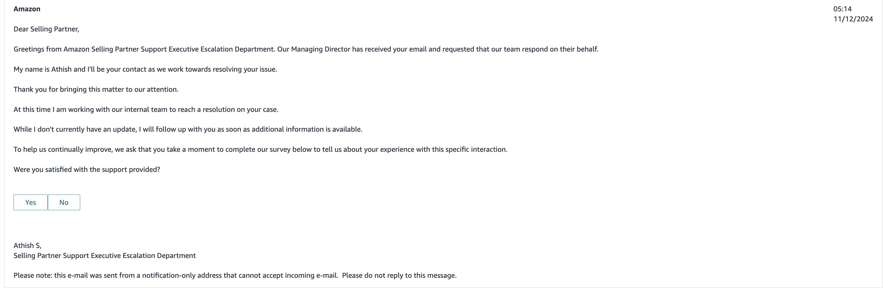Click Please do not reply sentence

pyautogui.click(x=399, y=276)
